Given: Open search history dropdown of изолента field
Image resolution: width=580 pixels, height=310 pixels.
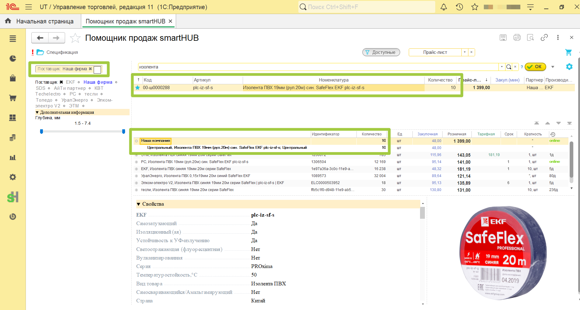Looking at the screenshot, I should click(502, 67).
